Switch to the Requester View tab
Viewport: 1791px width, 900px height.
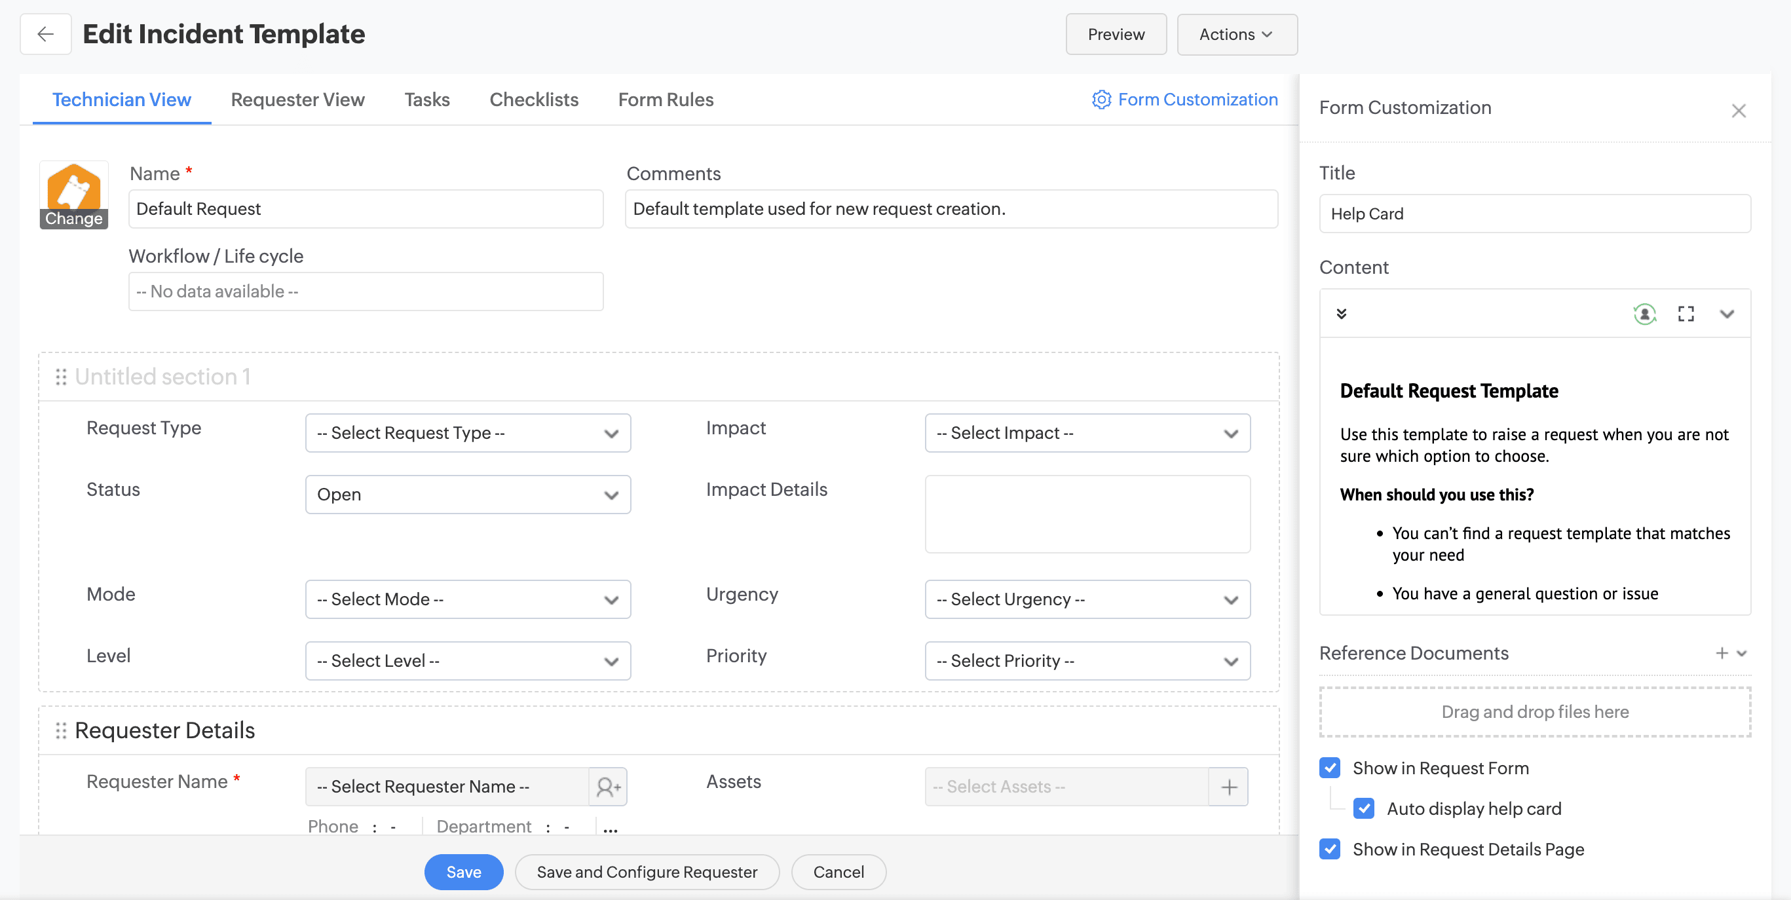[x=297, y=100]
